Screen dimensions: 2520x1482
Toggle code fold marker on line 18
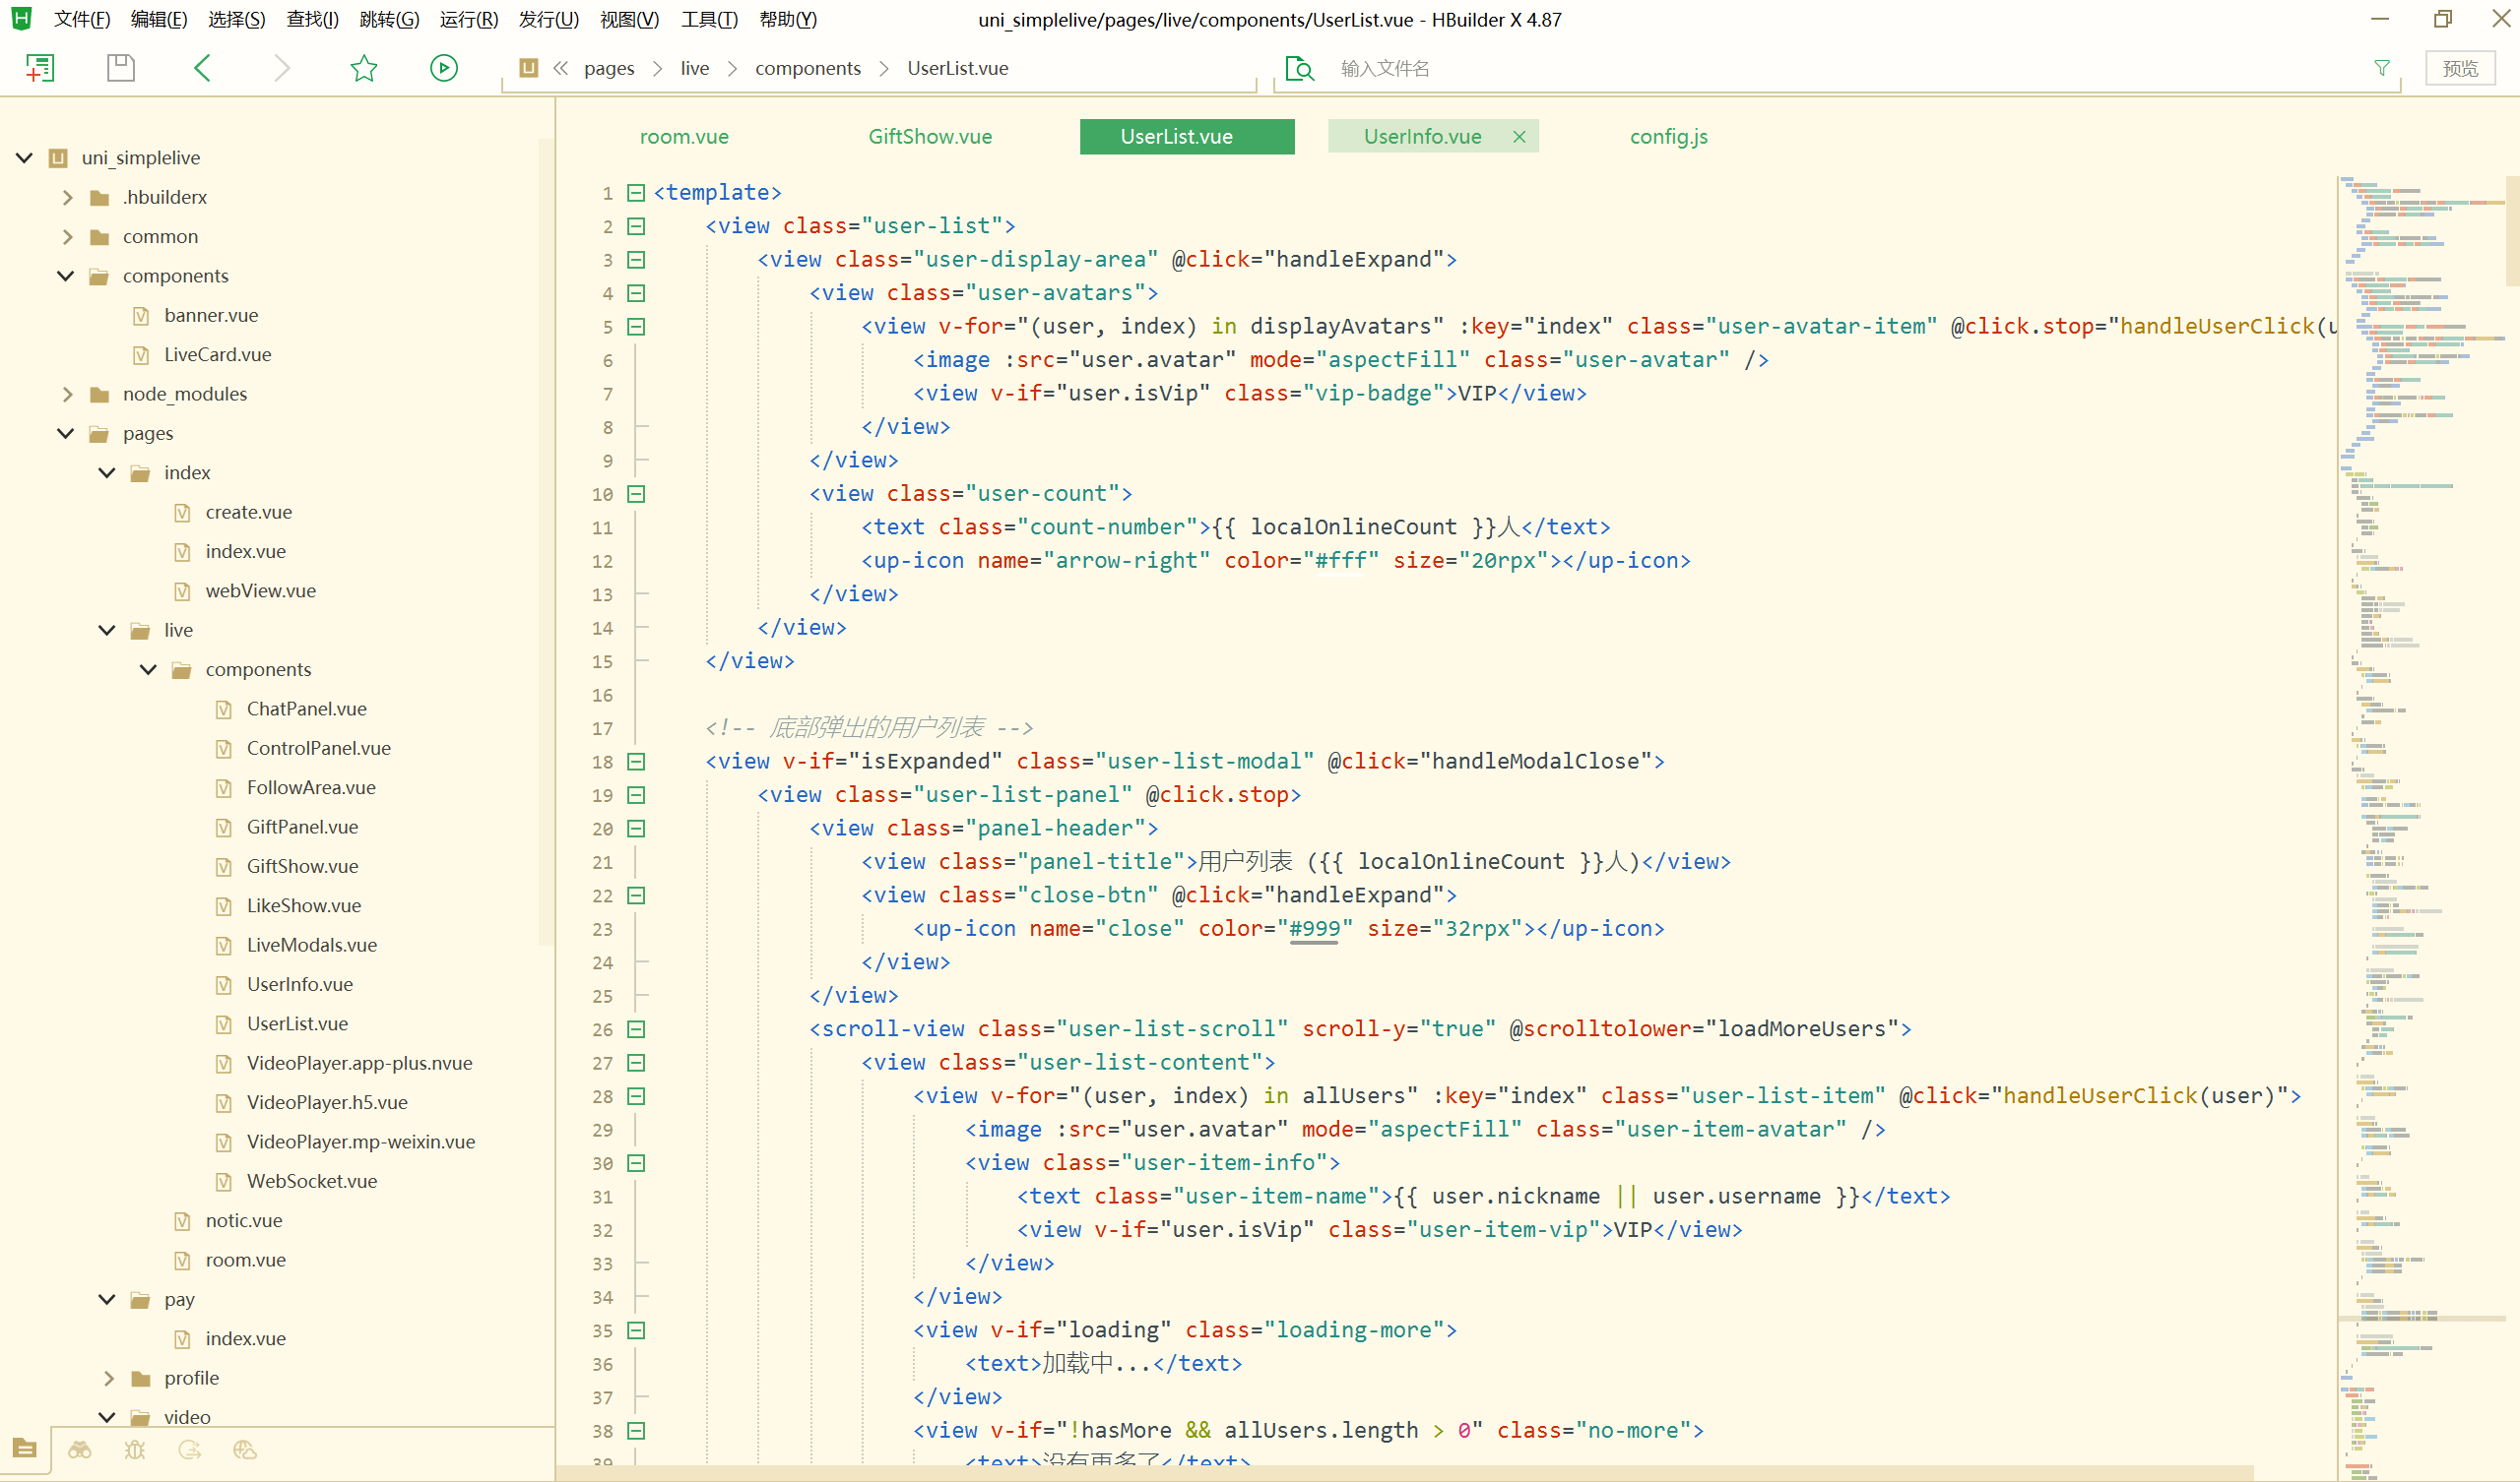(x=636, y=762)
